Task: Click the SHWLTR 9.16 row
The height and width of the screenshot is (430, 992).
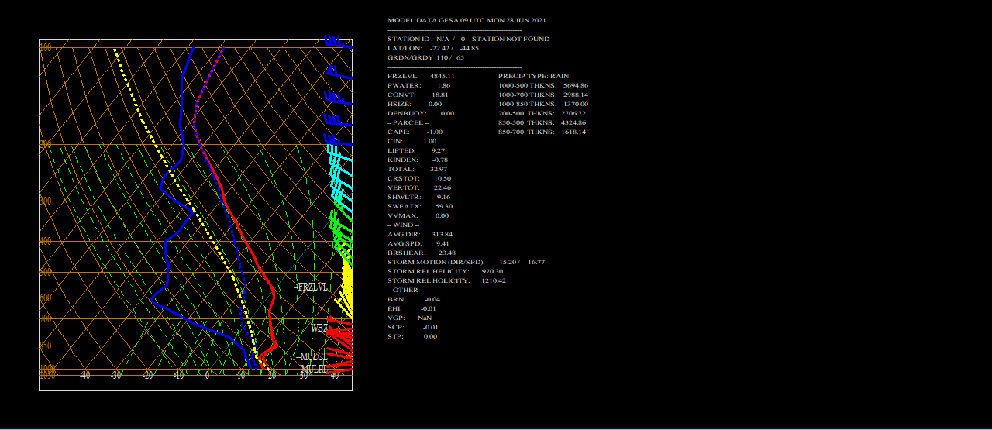Action: tap(418, 197)
